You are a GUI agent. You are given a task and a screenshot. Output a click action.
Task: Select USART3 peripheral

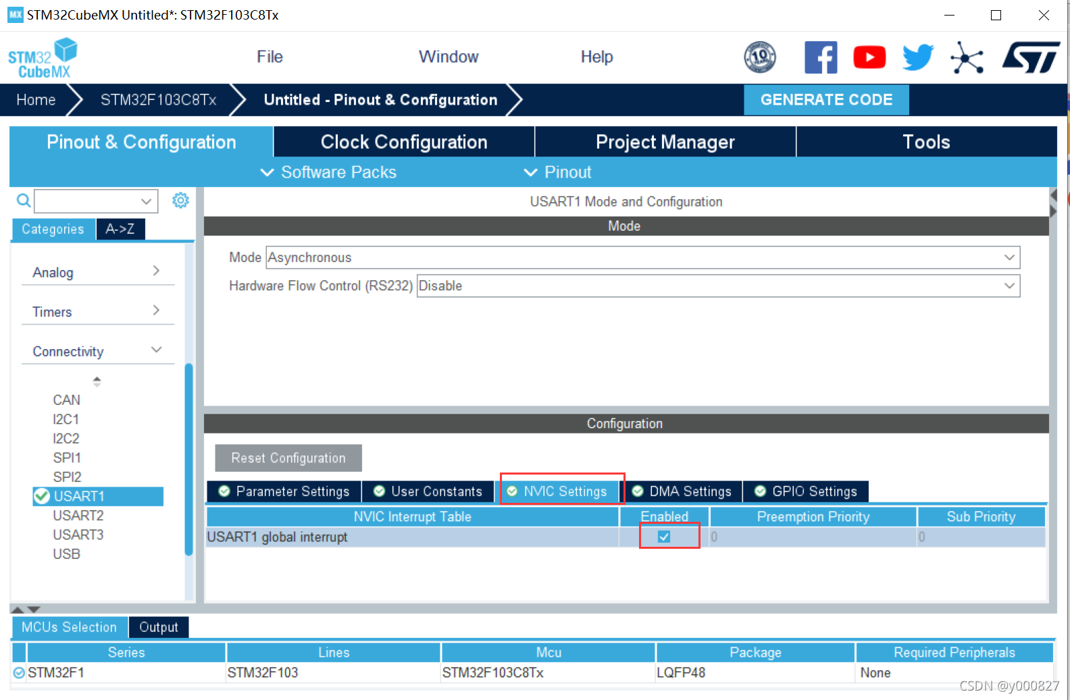pyautogui.click(x=78, y=535)
